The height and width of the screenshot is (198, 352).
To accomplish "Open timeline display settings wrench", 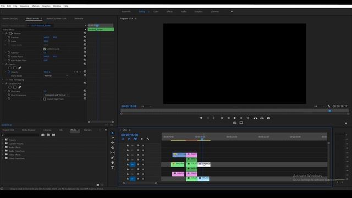I will pyautogui.click(x=148, y=139).
